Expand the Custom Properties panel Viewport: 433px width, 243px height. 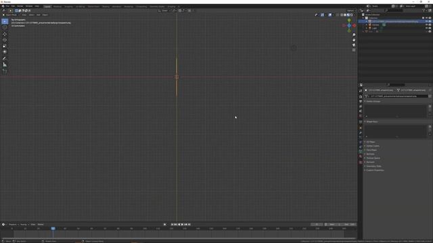(375, 170)
